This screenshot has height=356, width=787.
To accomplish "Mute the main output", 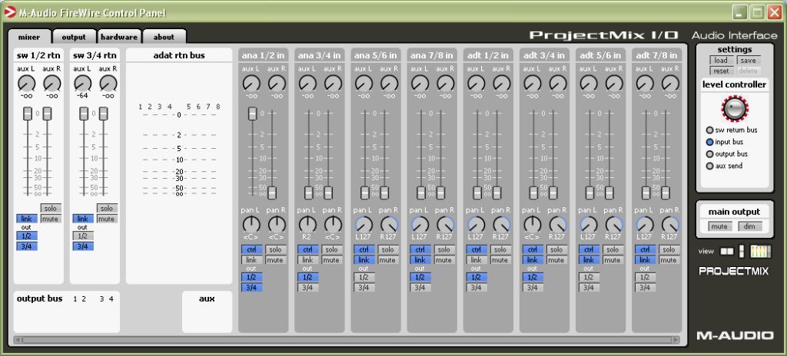I will click(x=719, y=226).
